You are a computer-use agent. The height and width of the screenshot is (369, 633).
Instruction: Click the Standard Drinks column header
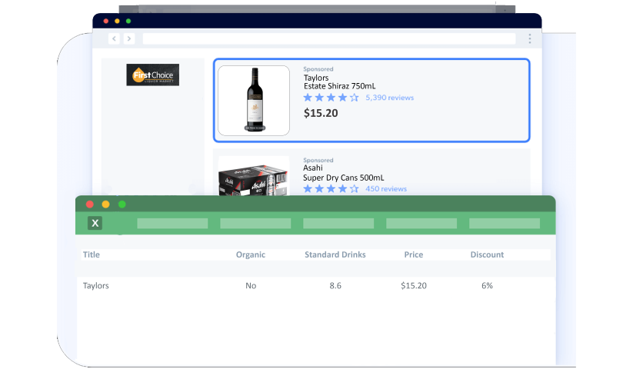335,254
